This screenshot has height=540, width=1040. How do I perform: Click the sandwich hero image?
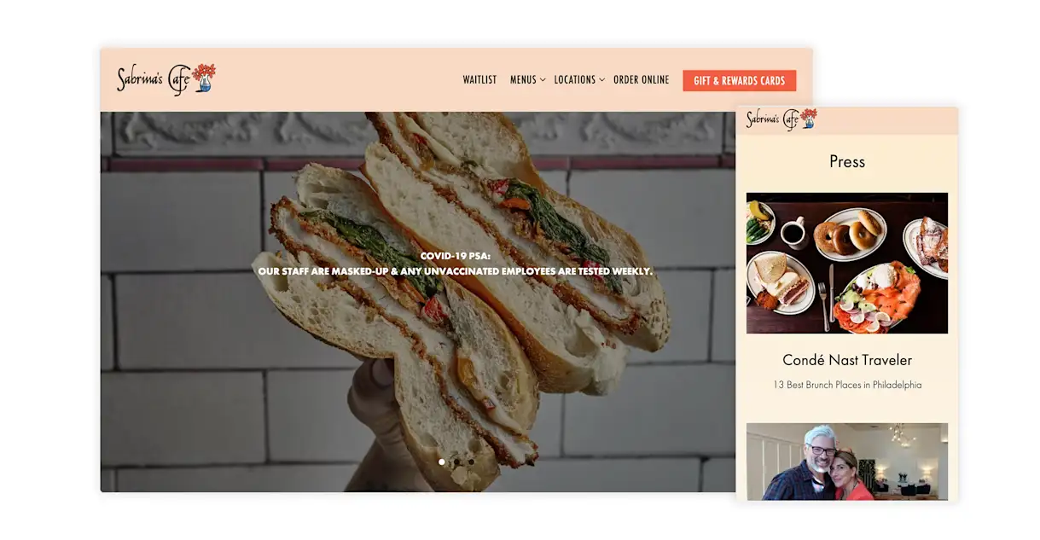(418, 302)
